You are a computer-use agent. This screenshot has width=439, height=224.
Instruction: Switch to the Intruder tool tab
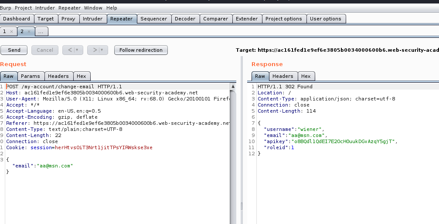93,19
